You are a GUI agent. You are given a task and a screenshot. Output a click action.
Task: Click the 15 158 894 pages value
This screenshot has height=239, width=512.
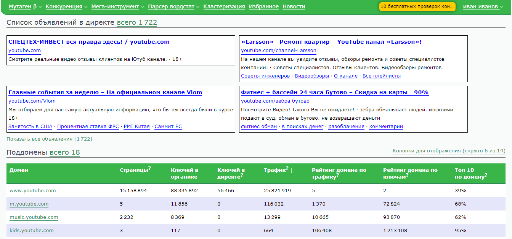[133, 191]
